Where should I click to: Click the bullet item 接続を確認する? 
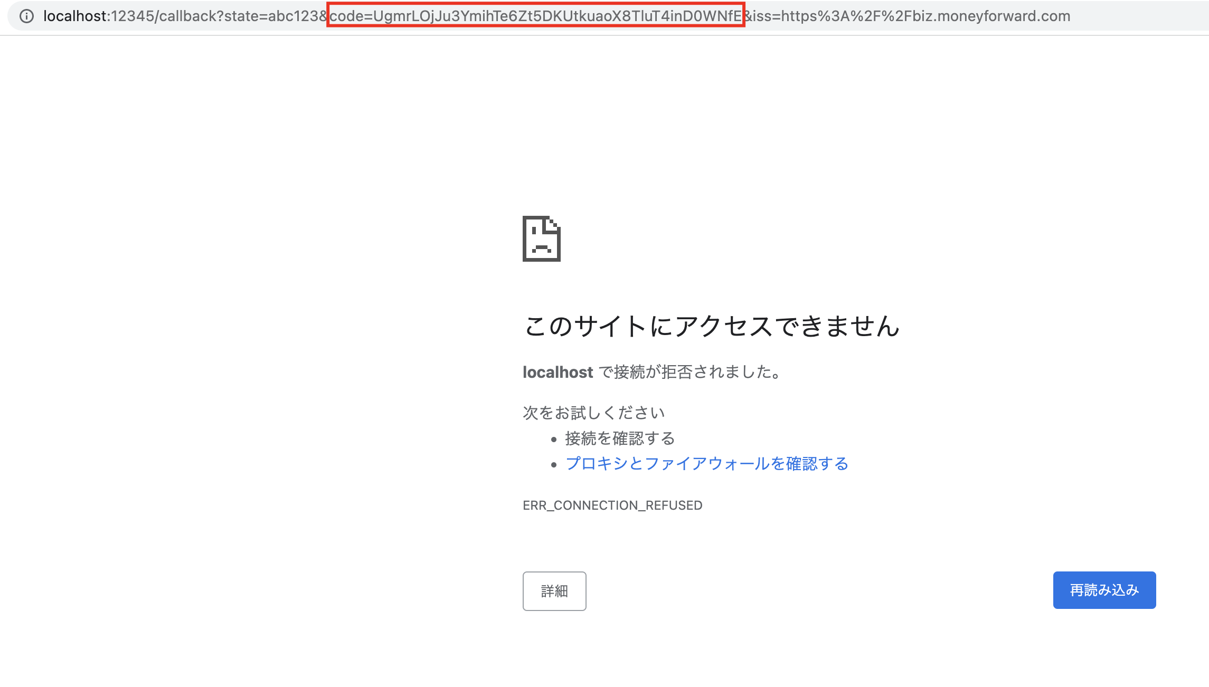click(620, 438)
